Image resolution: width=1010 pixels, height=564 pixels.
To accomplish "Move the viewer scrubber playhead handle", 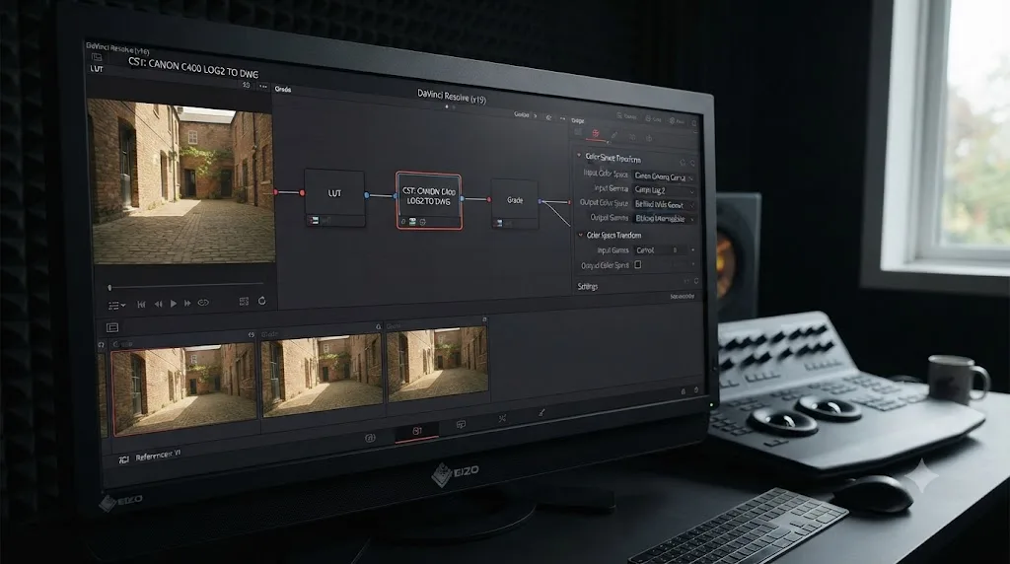I will (x=109, y=288).
